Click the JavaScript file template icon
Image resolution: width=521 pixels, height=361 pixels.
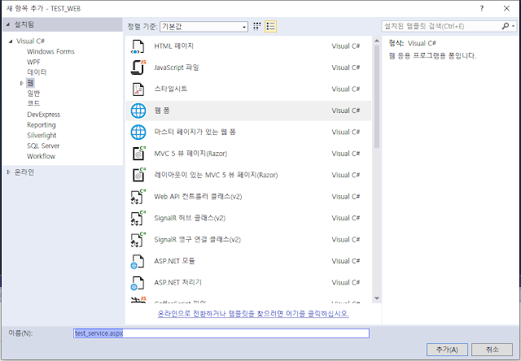[x=138, y=67]
